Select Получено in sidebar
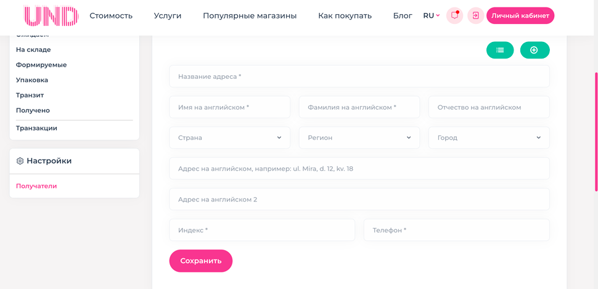This screenshot has width=598, height=289. point(33,110)
